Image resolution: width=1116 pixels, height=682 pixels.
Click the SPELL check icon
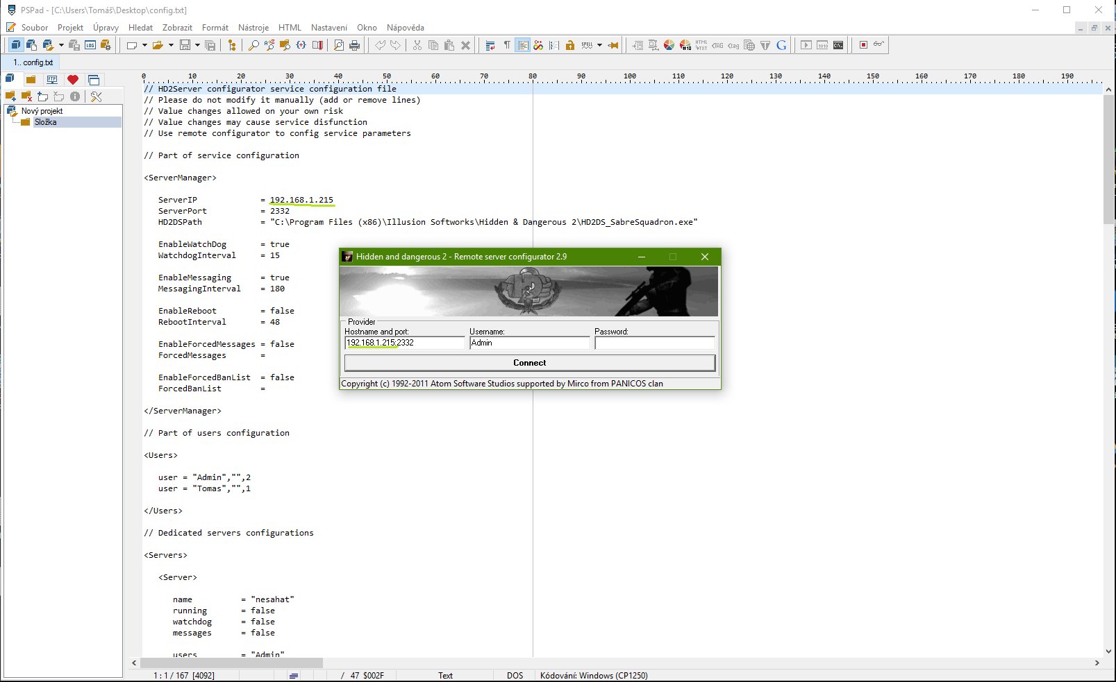tap(588, 45)
